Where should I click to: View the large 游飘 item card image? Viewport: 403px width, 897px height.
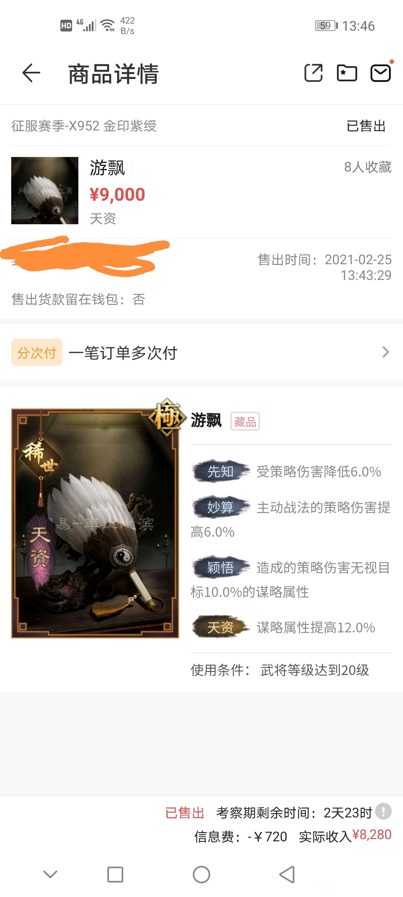click(95, 523)
